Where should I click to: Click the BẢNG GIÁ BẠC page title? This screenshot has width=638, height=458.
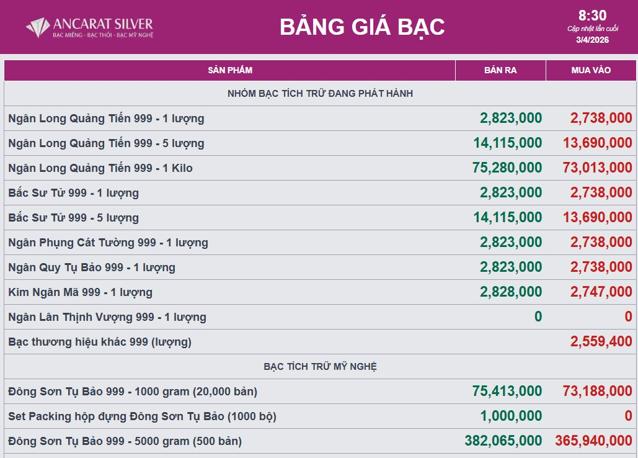tap(362, 27)
